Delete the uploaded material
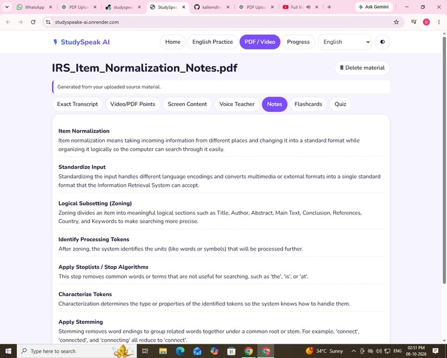The height and width of the screenshot is (358, 447). [x=362, y=68]
